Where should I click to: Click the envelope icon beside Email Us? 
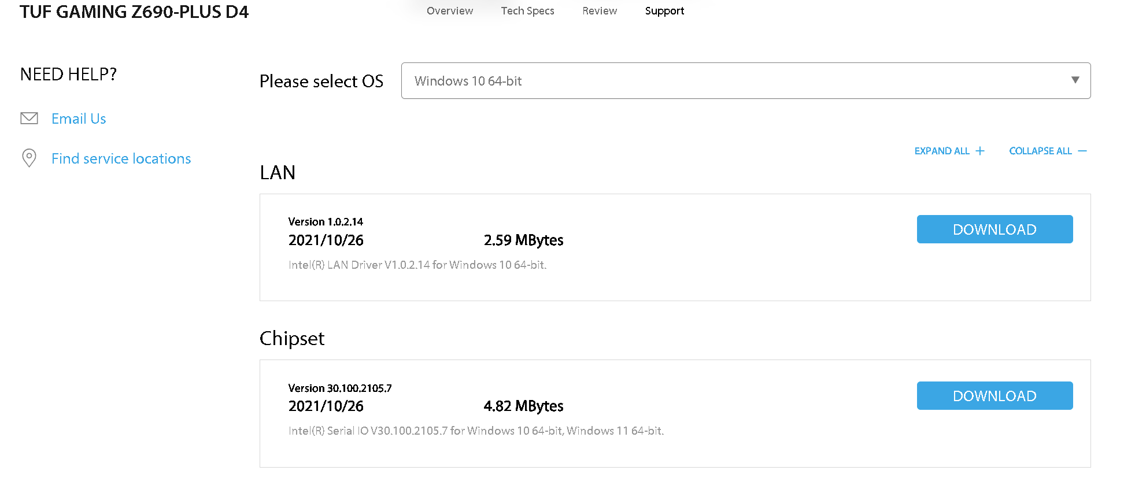29,118
